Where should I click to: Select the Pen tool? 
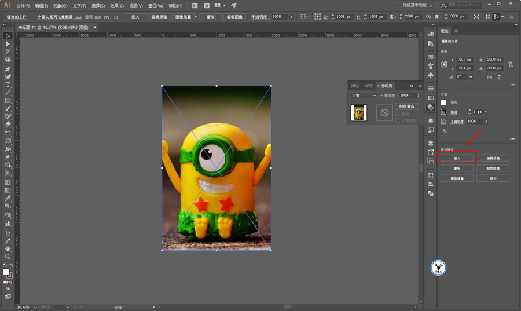pos(8,68)
